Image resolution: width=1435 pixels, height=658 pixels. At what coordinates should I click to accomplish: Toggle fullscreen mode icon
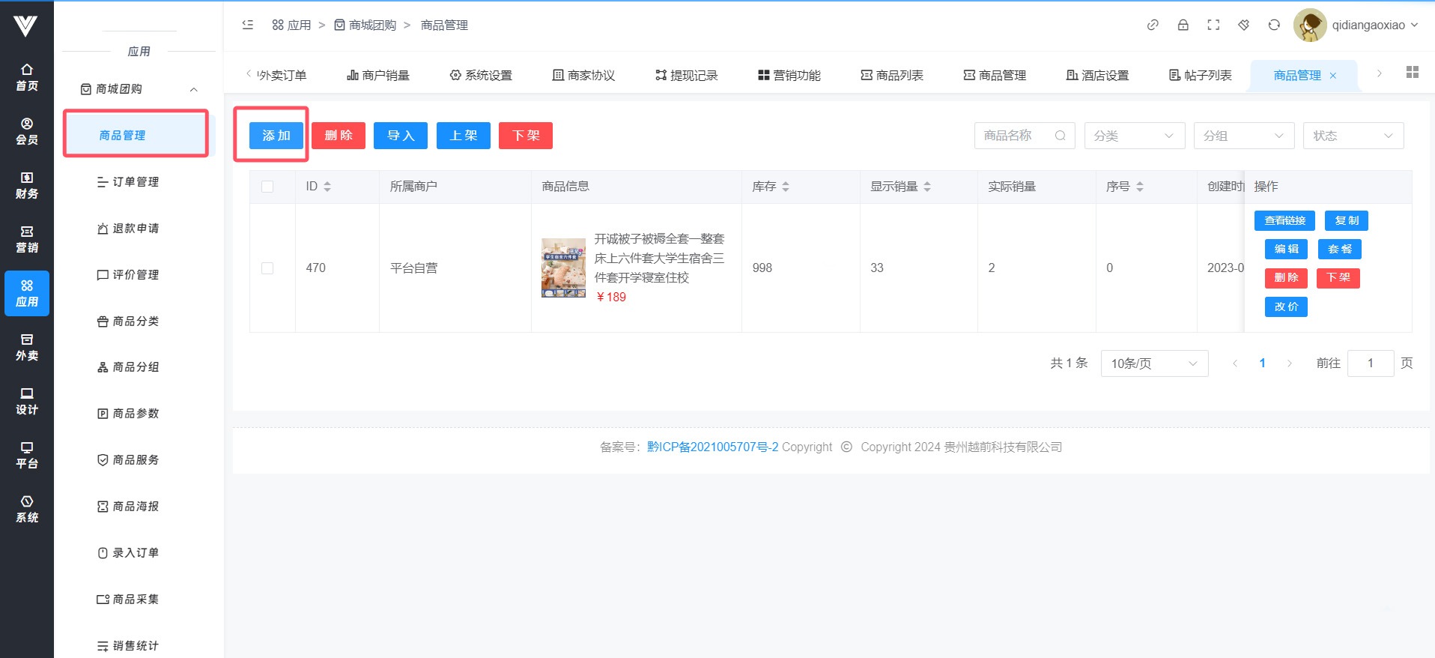coord(1213,25)
